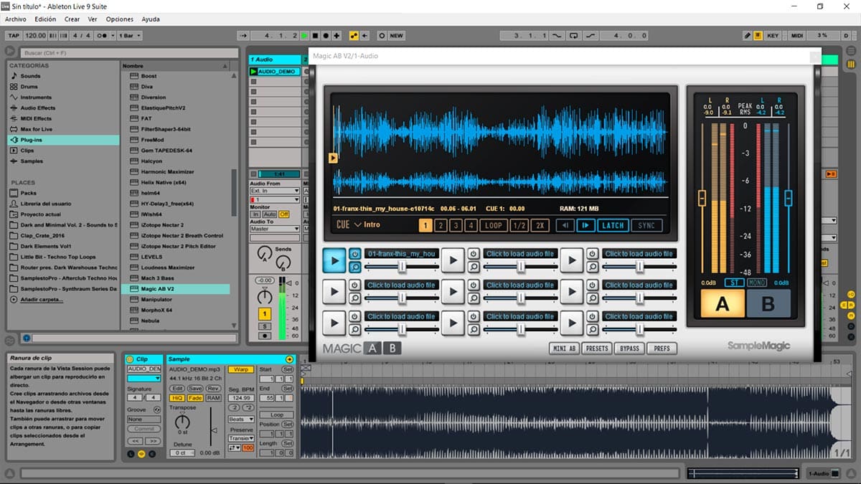Play the loaded 01-franx reference track

(334, 260)
